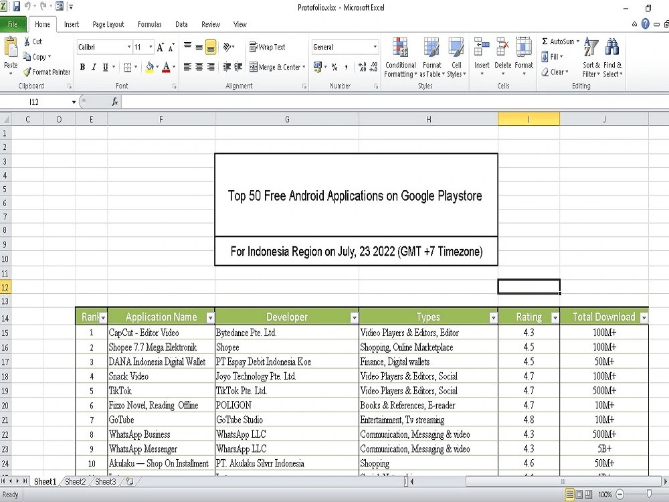The height and width of the screenshot is (502, 669).
Task: Open the Calibri font name dropdown
Action: (x=129, y=47)
